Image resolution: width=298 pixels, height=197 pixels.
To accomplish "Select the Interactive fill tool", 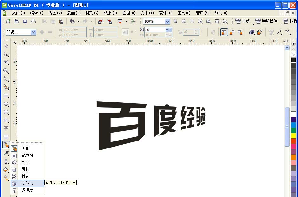I will click(x=6, y=178).
